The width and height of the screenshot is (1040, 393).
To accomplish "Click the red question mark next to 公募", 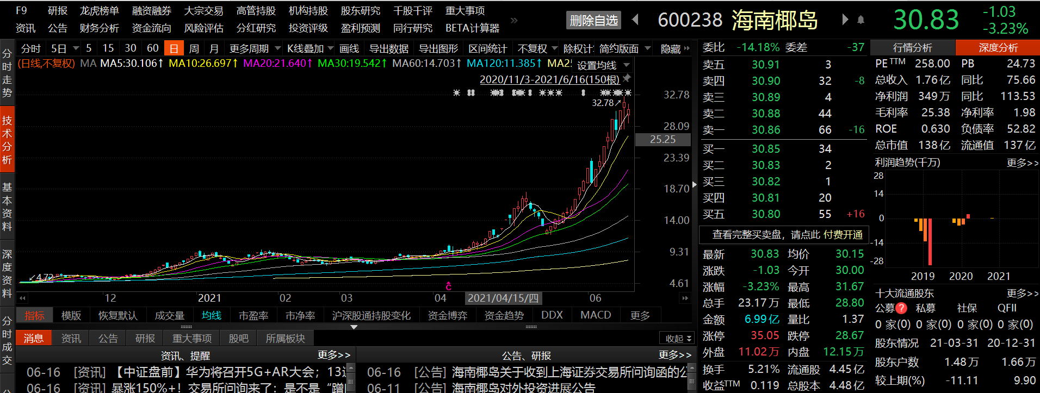I will click(x=901, y=308).
